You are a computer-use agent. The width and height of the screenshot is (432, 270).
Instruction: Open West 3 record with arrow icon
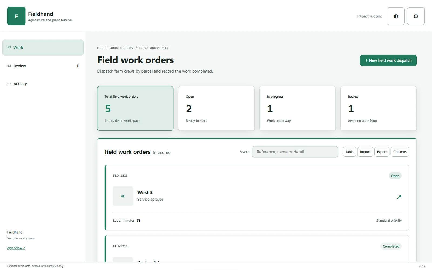(399, 197)
